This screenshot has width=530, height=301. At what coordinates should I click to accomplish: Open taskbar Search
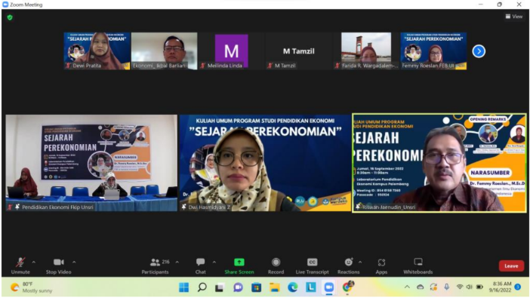pyautogui.click(x=202, y=287)
